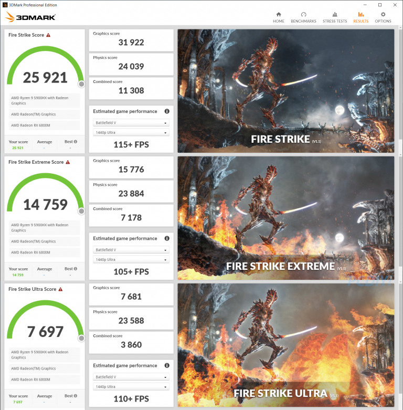403x410 pixels.
Task: Click the Fire Strike Ultra preview image
Action: click(286, 345)
